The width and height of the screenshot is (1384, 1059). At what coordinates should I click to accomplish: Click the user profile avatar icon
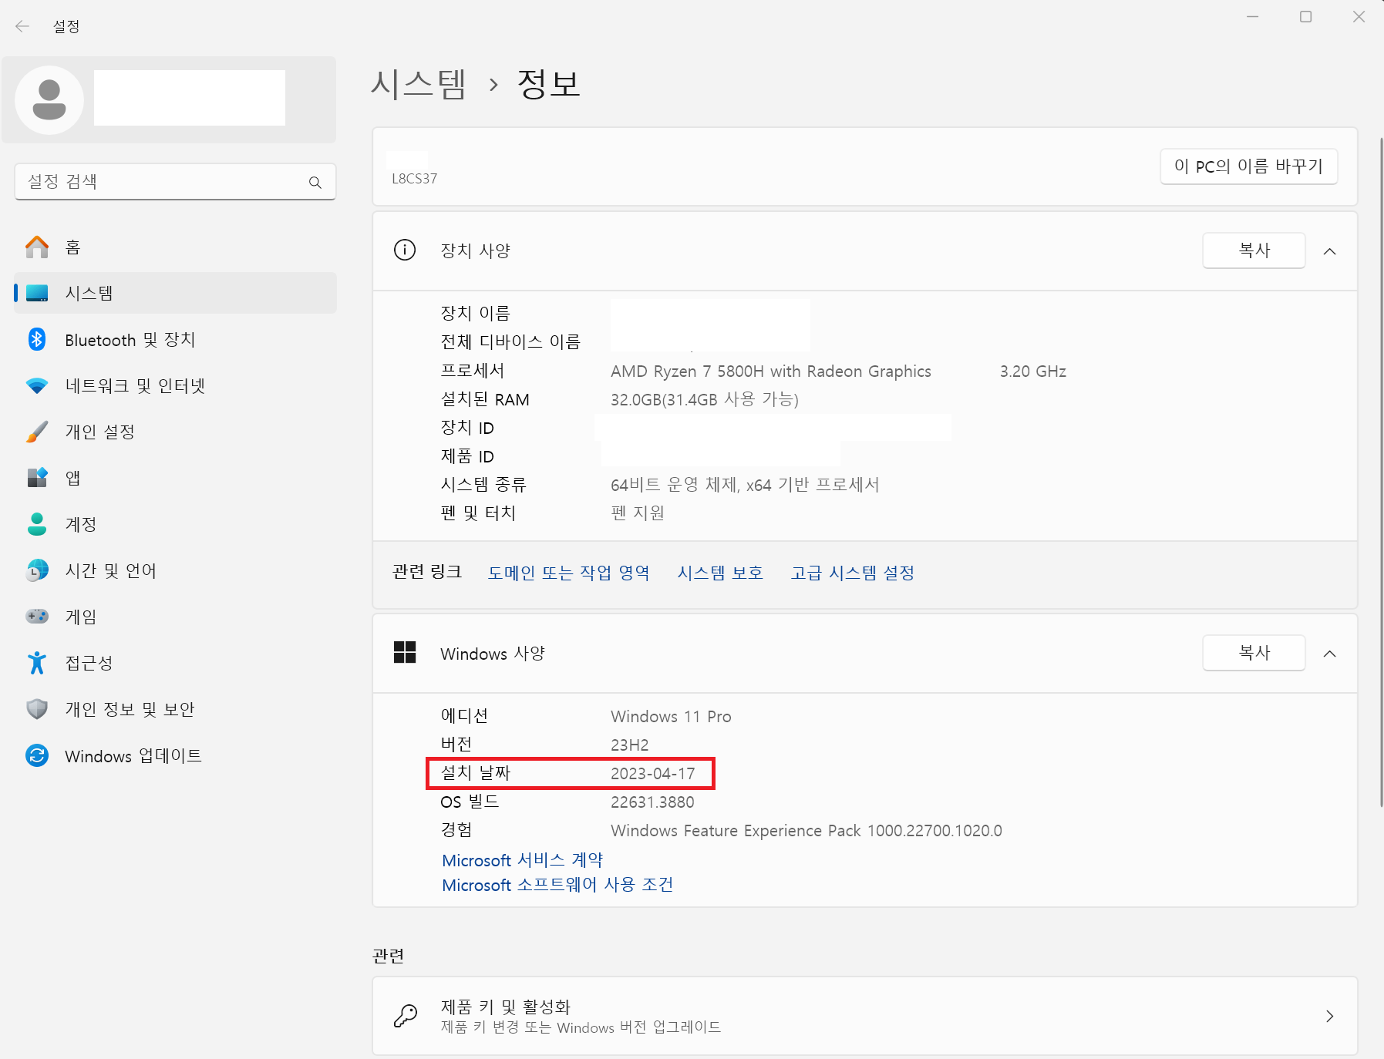49,100
